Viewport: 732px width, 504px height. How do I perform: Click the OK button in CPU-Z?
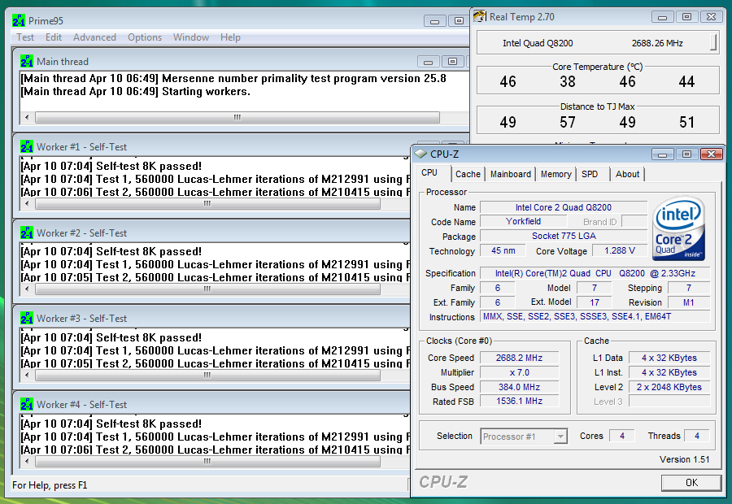point(691,483)
